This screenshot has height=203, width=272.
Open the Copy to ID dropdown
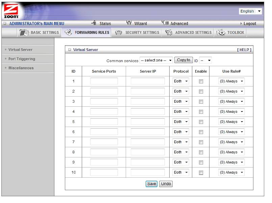pos(205,60)
